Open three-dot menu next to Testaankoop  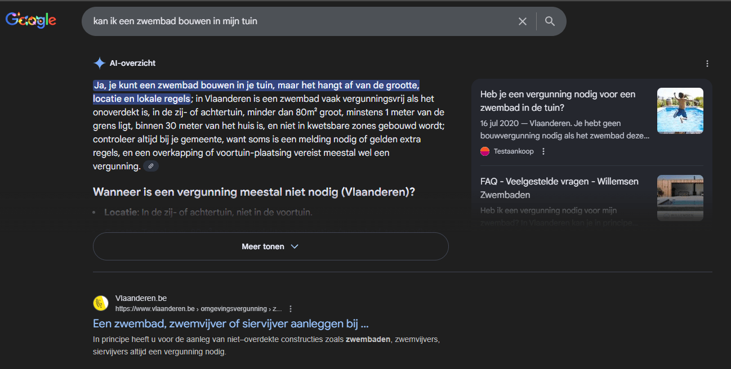pos(543,151)
